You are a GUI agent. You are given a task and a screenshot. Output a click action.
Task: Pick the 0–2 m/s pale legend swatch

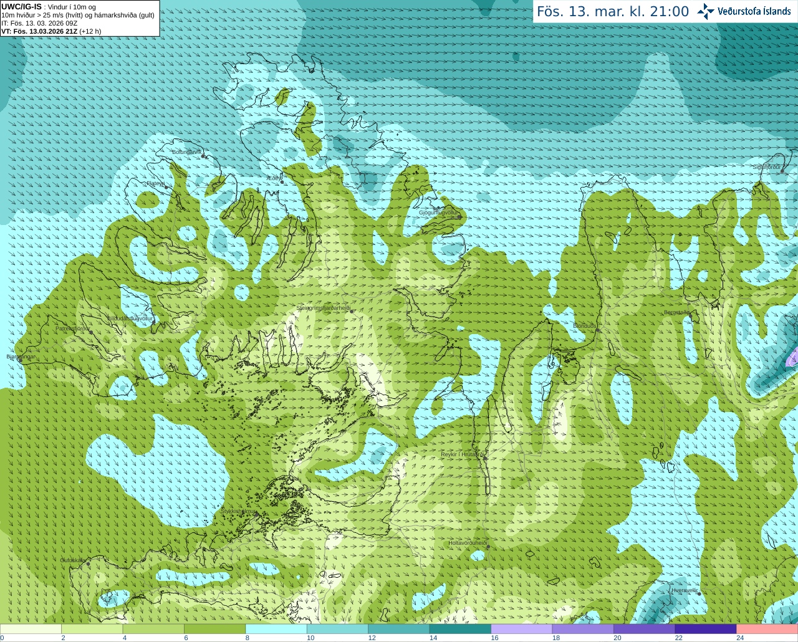point(31,629)
